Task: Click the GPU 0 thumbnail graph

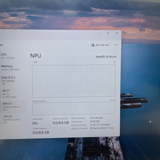Action: 1,120
